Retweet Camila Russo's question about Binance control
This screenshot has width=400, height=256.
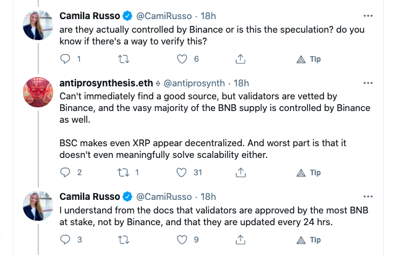pos(124,59)
